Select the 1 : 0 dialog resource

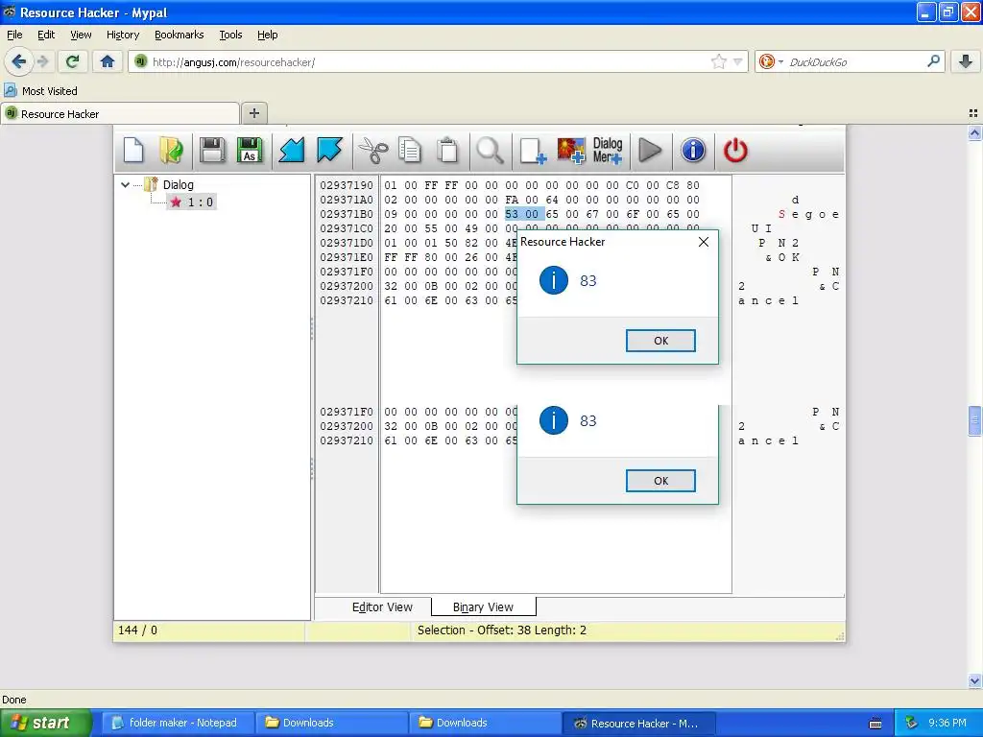click(x=192, y=202)
